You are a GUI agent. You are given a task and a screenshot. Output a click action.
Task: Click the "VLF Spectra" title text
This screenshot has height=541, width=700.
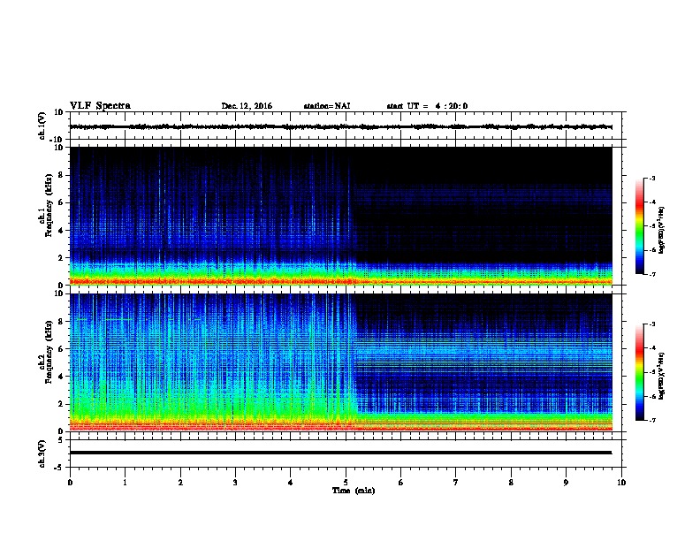[101, 106]
